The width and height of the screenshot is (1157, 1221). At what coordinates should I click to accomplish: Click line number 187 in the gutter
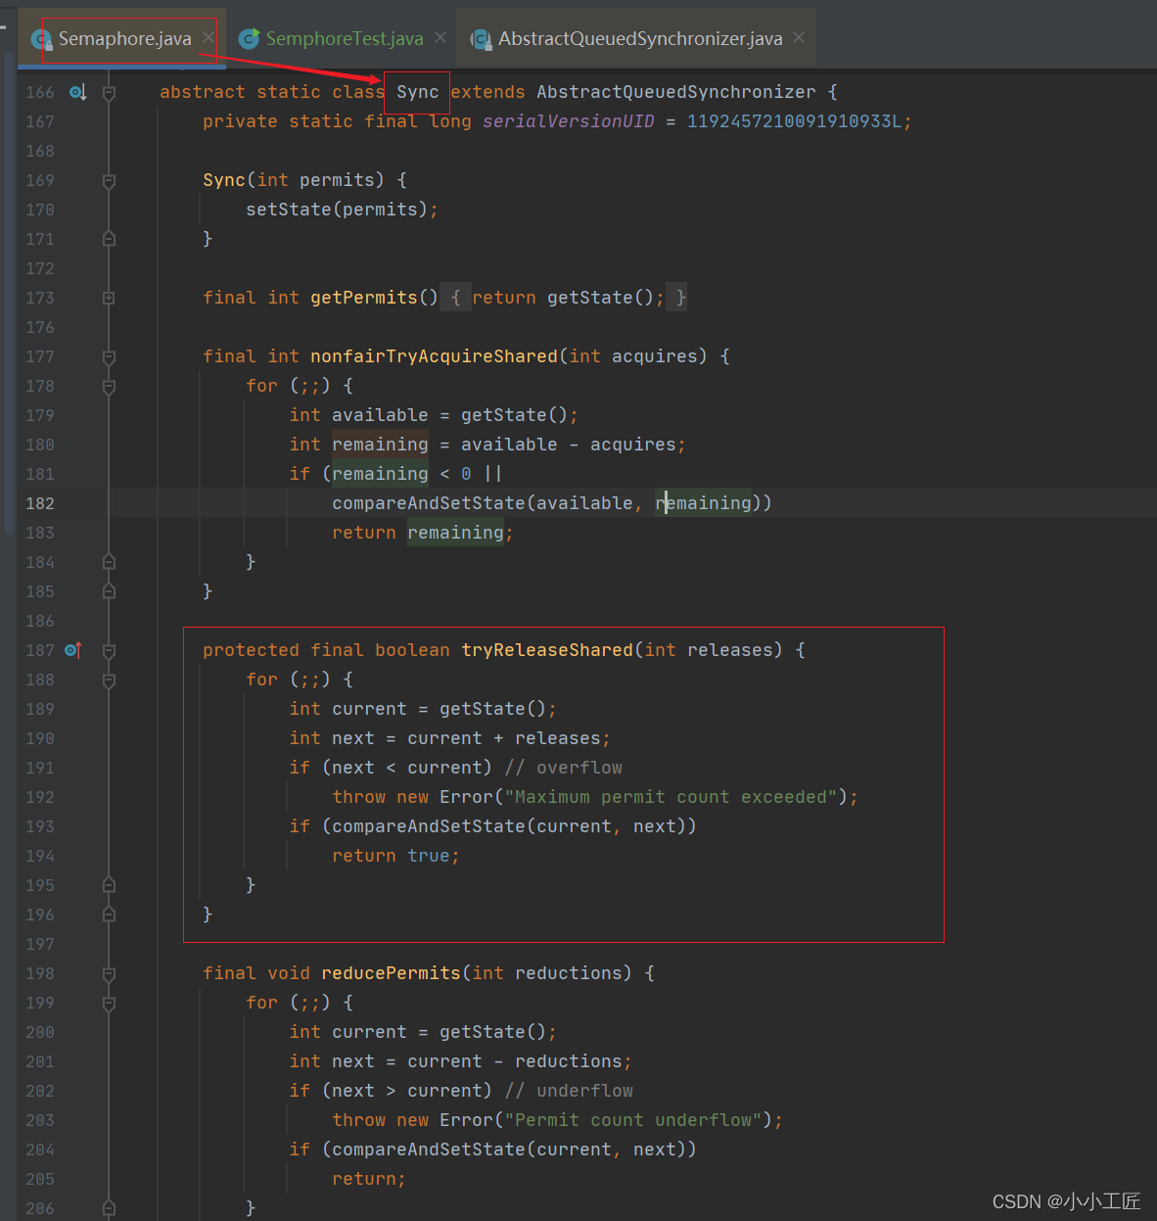40,650
